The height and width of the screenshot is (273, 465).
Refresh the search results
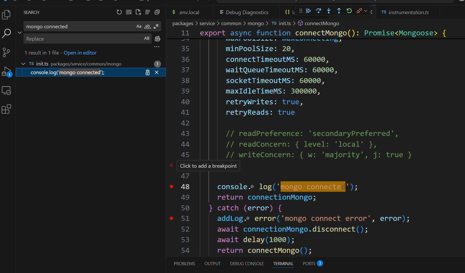119,12
